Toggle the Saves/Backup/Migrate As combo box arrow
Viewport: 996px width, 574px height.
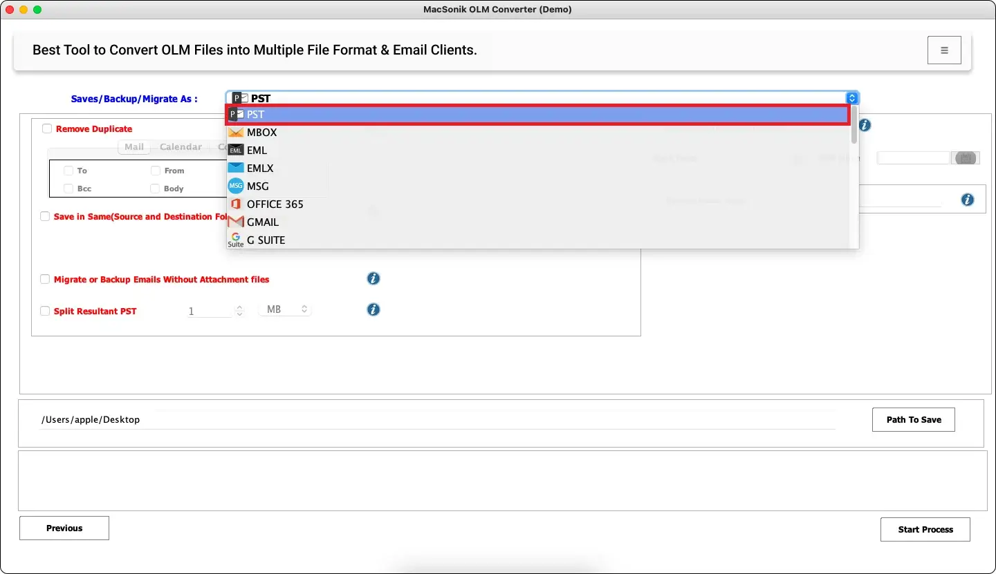pos(852,98)
